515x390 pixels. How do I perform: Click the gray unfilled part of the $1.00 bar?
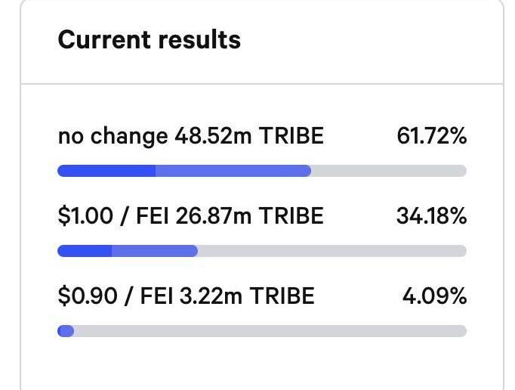pos(332,251)
